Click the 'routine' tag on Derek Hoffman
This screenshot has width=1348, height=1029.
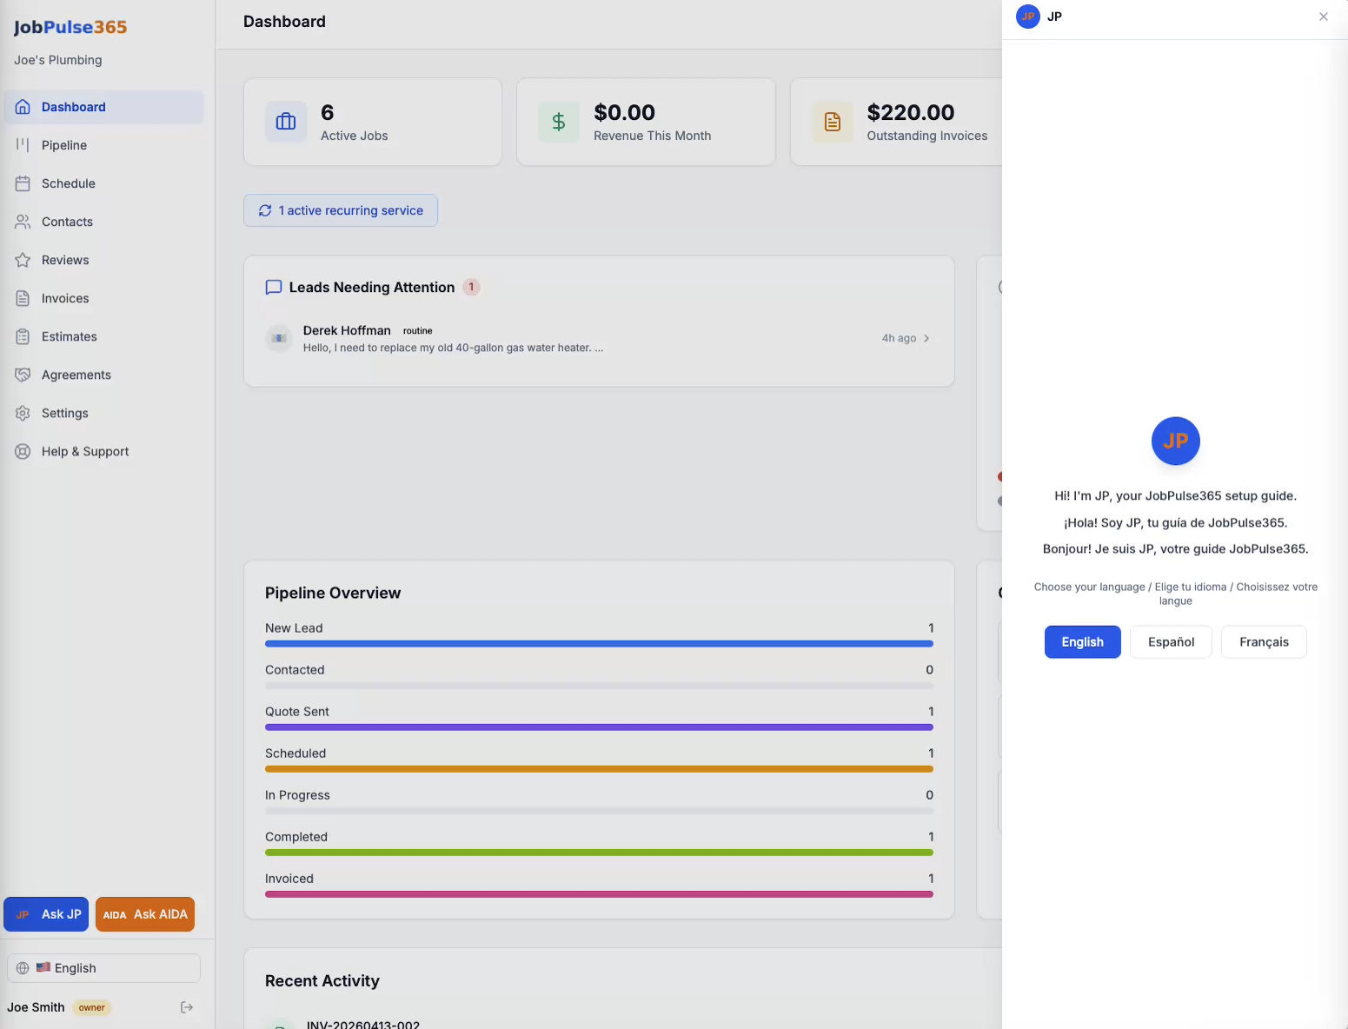[417, 331]
